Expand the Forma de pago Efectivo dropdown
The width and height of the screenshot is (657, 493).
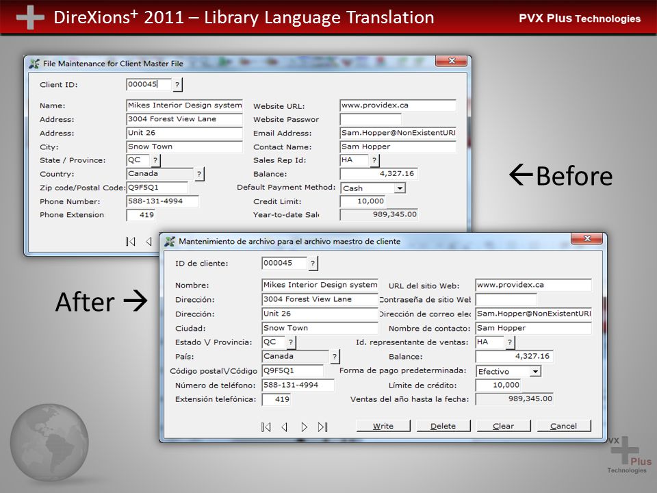[535, 371]
